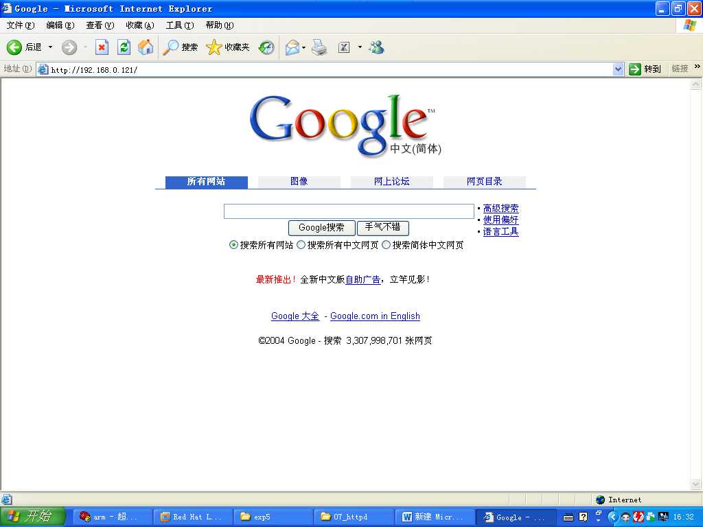Open the Back button history dropdown arrow
Screen dimensions: 703x527
50,47
